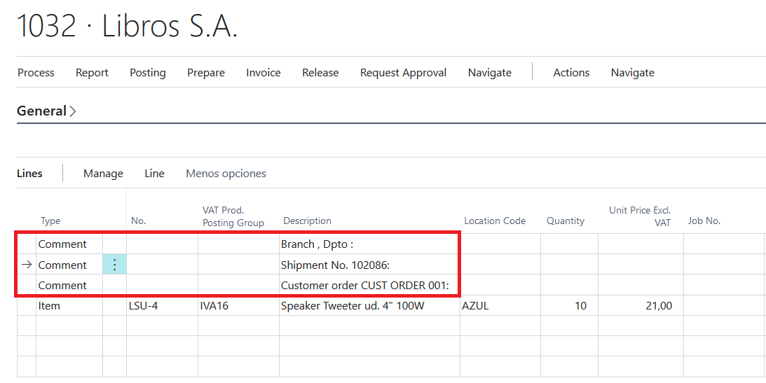Click the Location Code column header
766x383 pixels.
[495, 221]
